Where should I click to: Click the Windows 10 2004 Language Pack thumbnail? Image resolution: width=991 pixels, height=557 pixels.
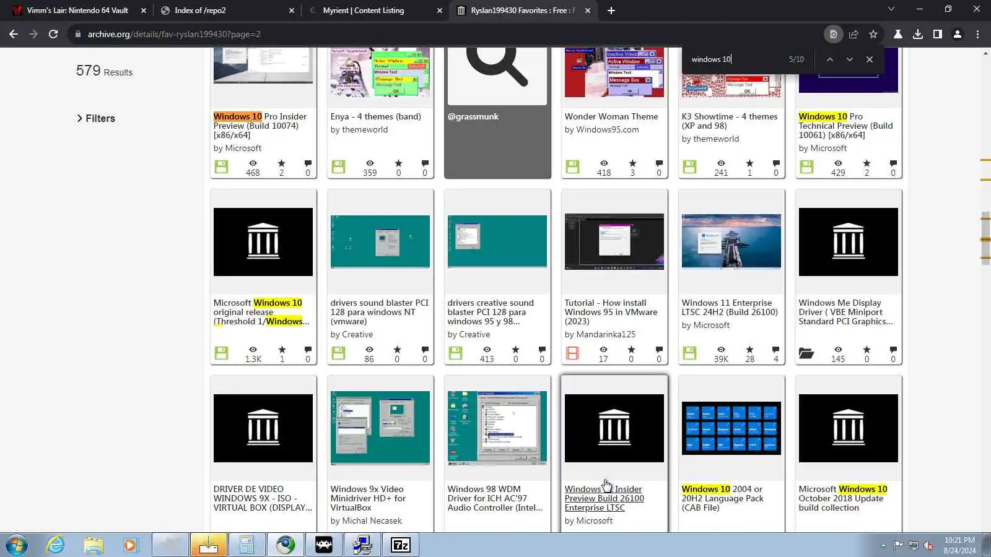coord(731,428)
